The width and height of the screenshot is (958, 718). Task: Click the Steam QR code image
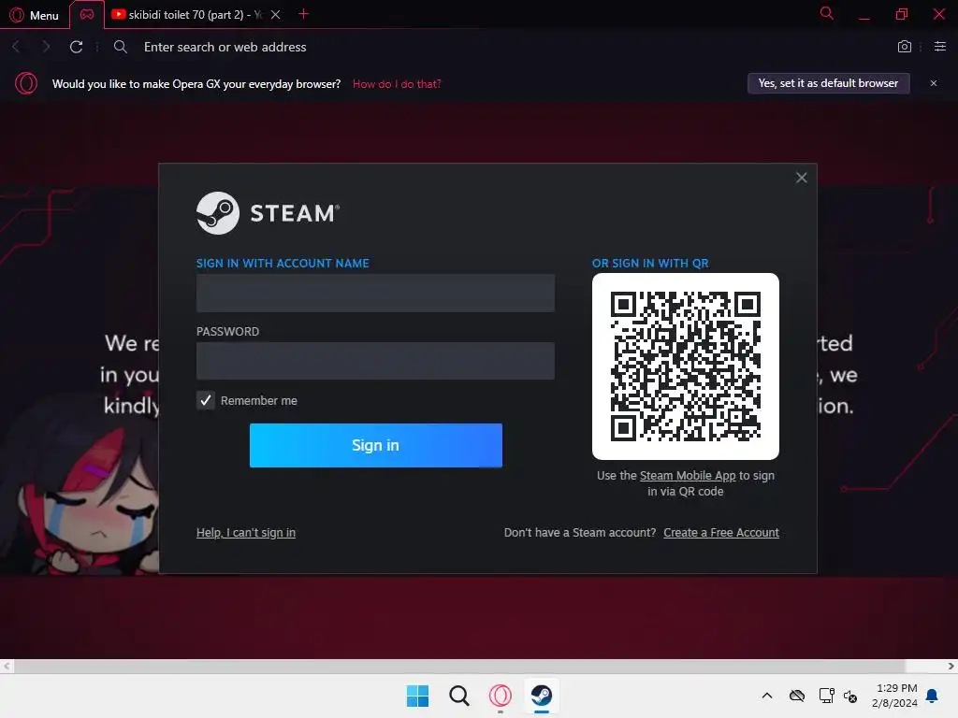pos(686,366)
